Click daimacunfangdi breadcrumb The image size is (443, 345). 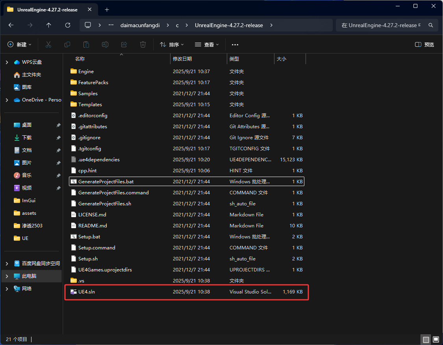[x=140, y=25]
